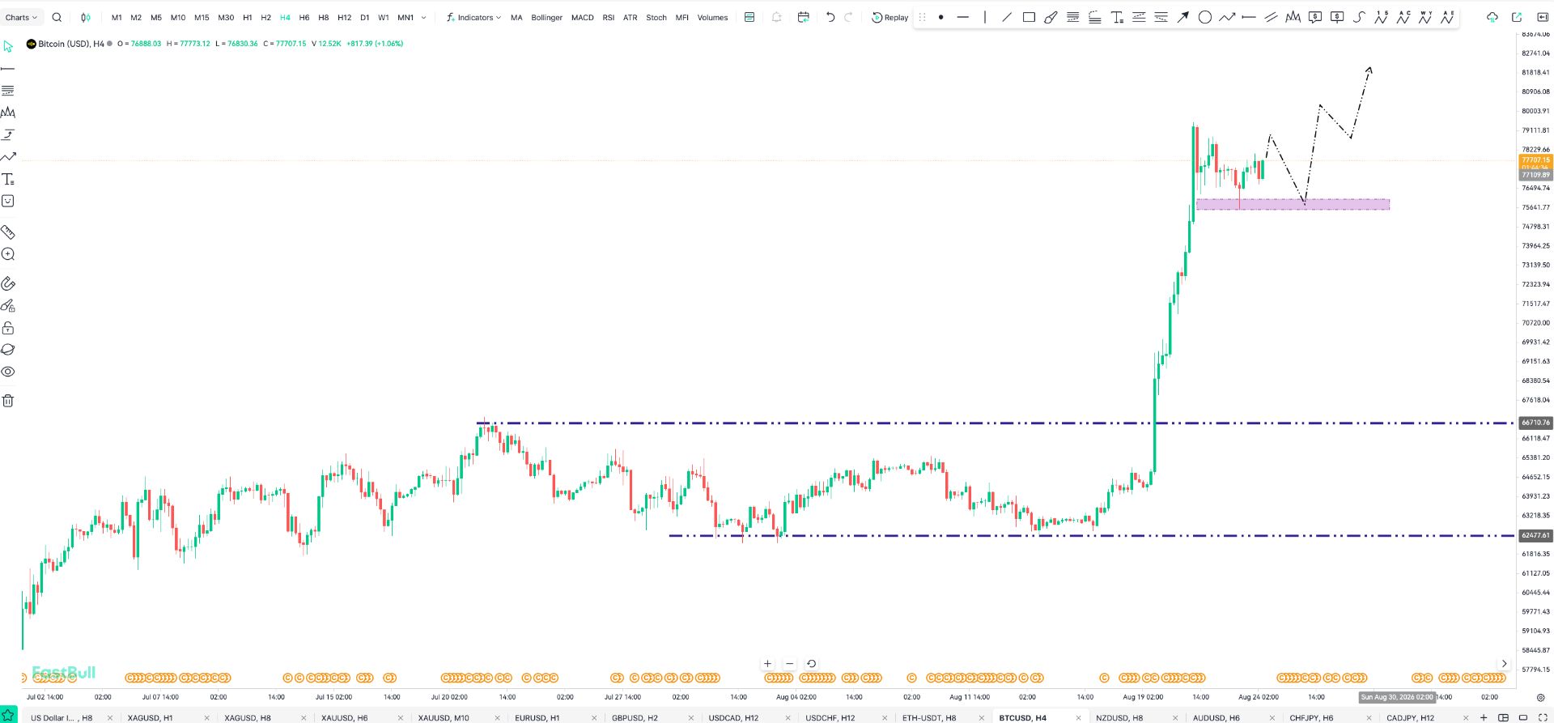Toggle the Volumes indicator
This screenshot has width=1554, height=723.
click(x=712, y=17)
